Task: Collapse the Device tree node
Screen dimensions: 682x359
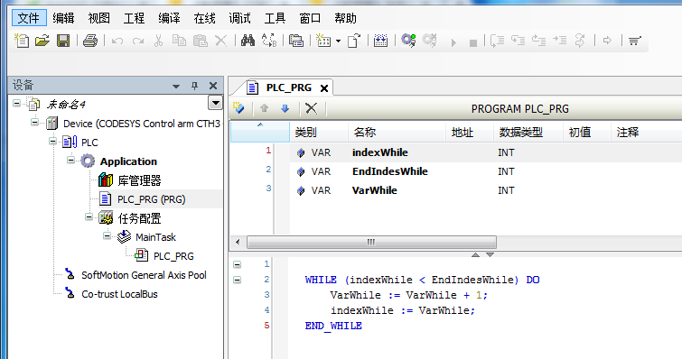Action: point(35,123)
